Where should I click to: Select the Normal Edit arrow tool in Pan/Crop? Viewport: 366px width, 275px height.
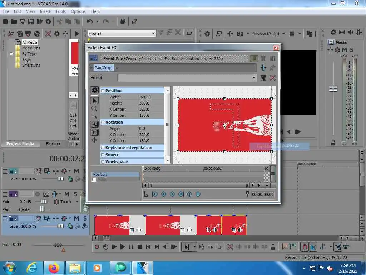[x=94, y=101]
